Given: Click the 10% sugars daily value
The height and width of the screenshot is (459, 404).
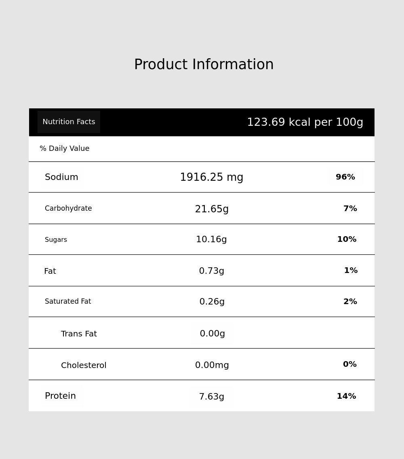Looking at the screenshot, I should (347, 239).
